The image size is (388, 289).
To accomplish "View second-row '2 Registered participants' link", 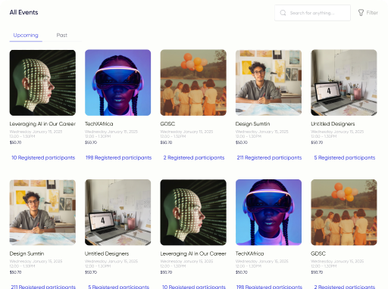I will pyautogui.click(x=345, y=287).
